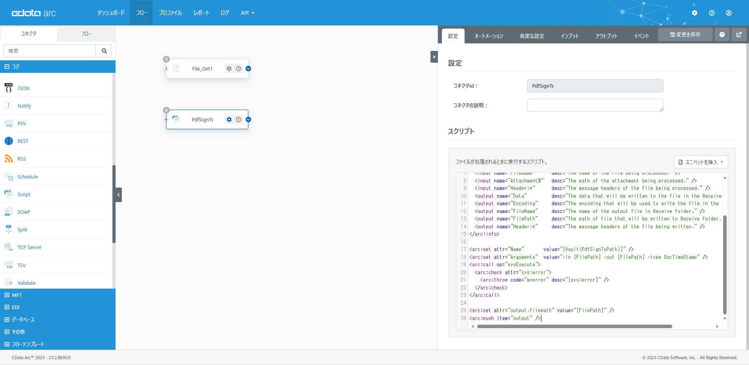
Task: Open the スニペットを挿入 dropdown
Action: [x=701, y=162]
